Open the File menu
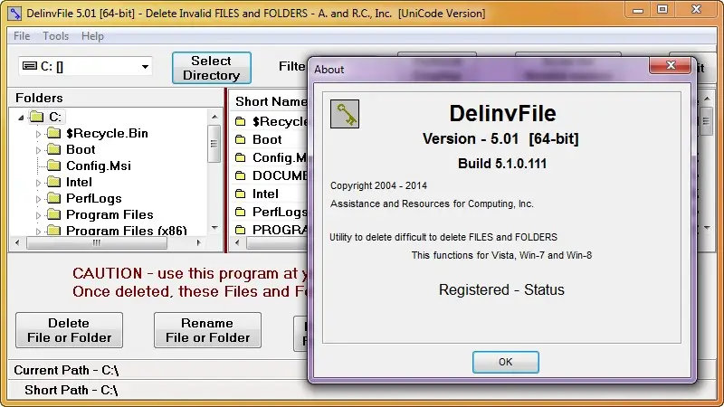Screen dimensions: 724x407 click(22, 36)
